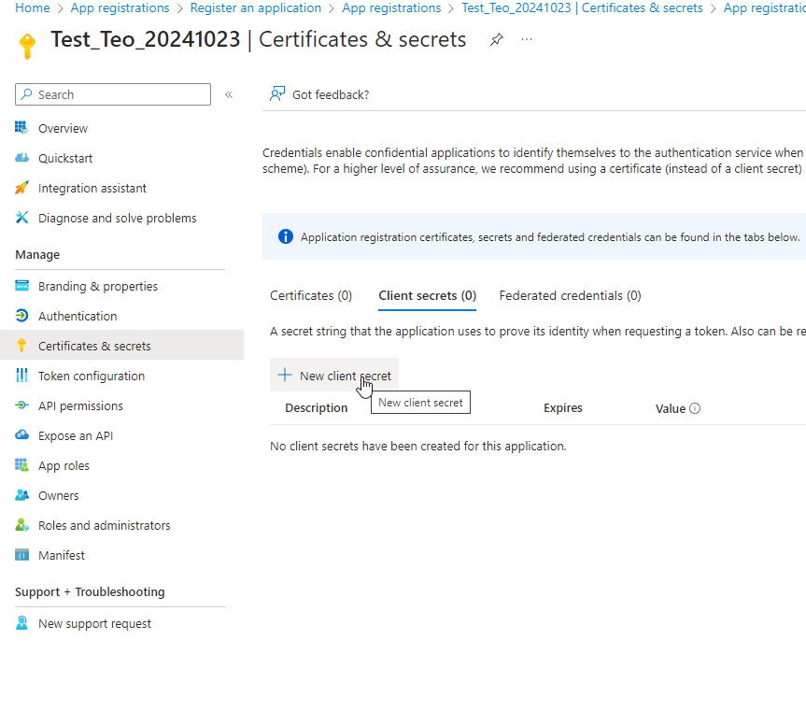Open the ellipsis more-options menu beside title

pyautogui.click(x=527, y=39)
